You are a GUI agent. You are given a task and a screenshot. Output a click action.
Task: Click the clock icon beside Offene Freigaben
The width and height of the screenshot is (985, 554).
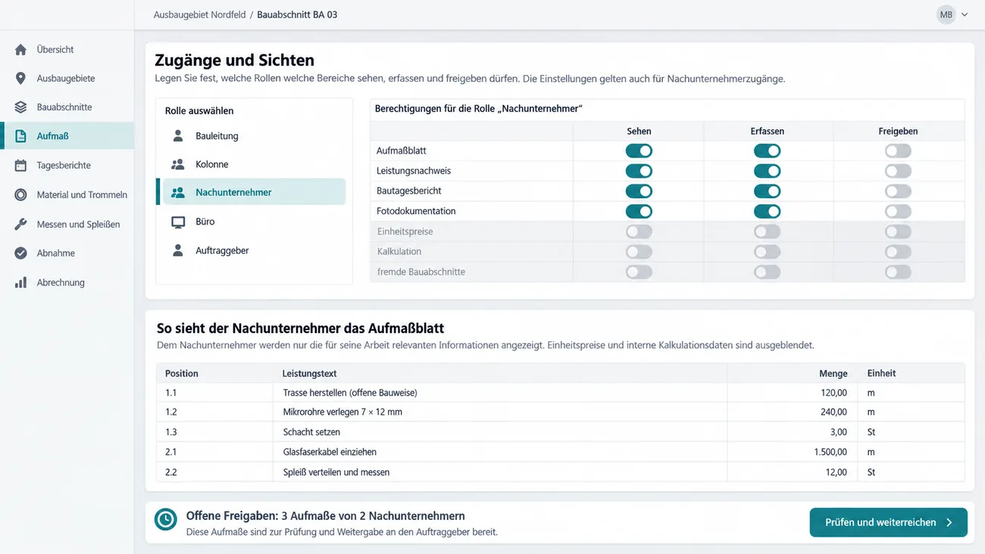point(166,519)
